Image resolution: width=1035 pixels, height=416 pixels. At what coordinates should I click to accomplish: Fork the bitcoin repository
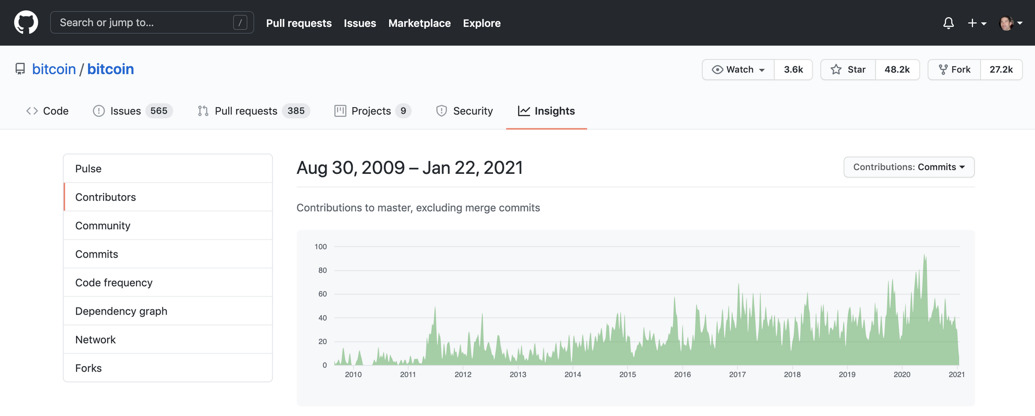coord(954,69)
